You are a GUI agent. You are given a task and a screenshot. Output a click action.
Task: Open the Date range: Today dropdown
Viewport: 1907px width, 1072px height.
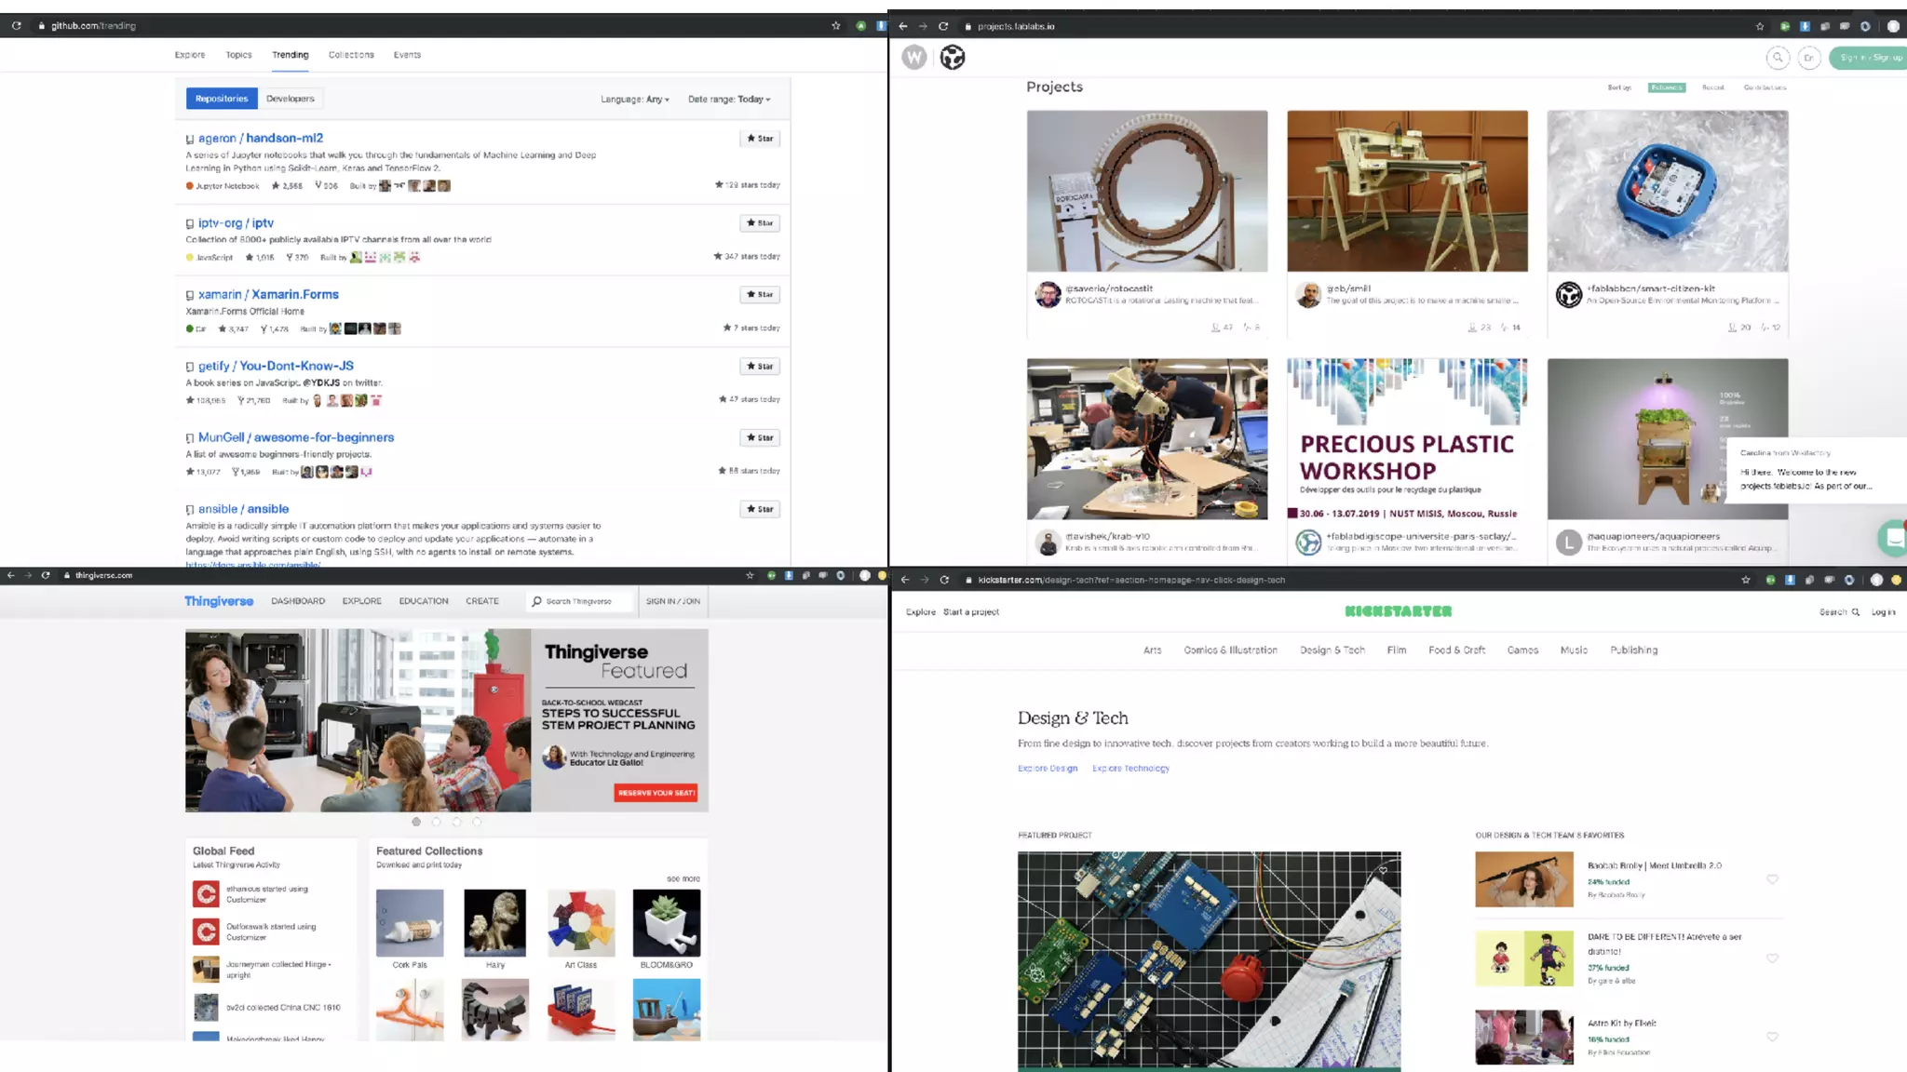(x=728, y=100)
